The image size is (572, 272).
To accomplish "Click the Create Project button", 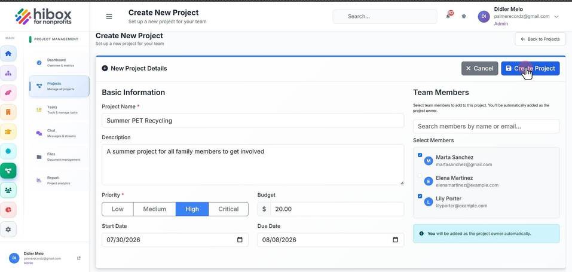I will (530, 68).
